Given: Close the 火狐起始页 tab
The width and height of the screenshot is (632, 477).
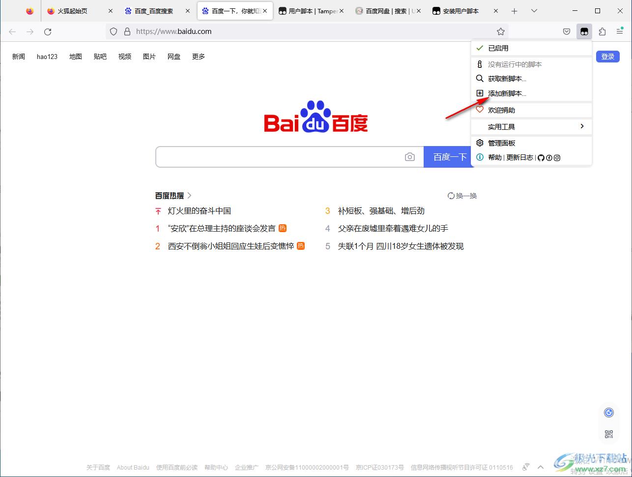Looking at the screenshot, I should 110,11.
